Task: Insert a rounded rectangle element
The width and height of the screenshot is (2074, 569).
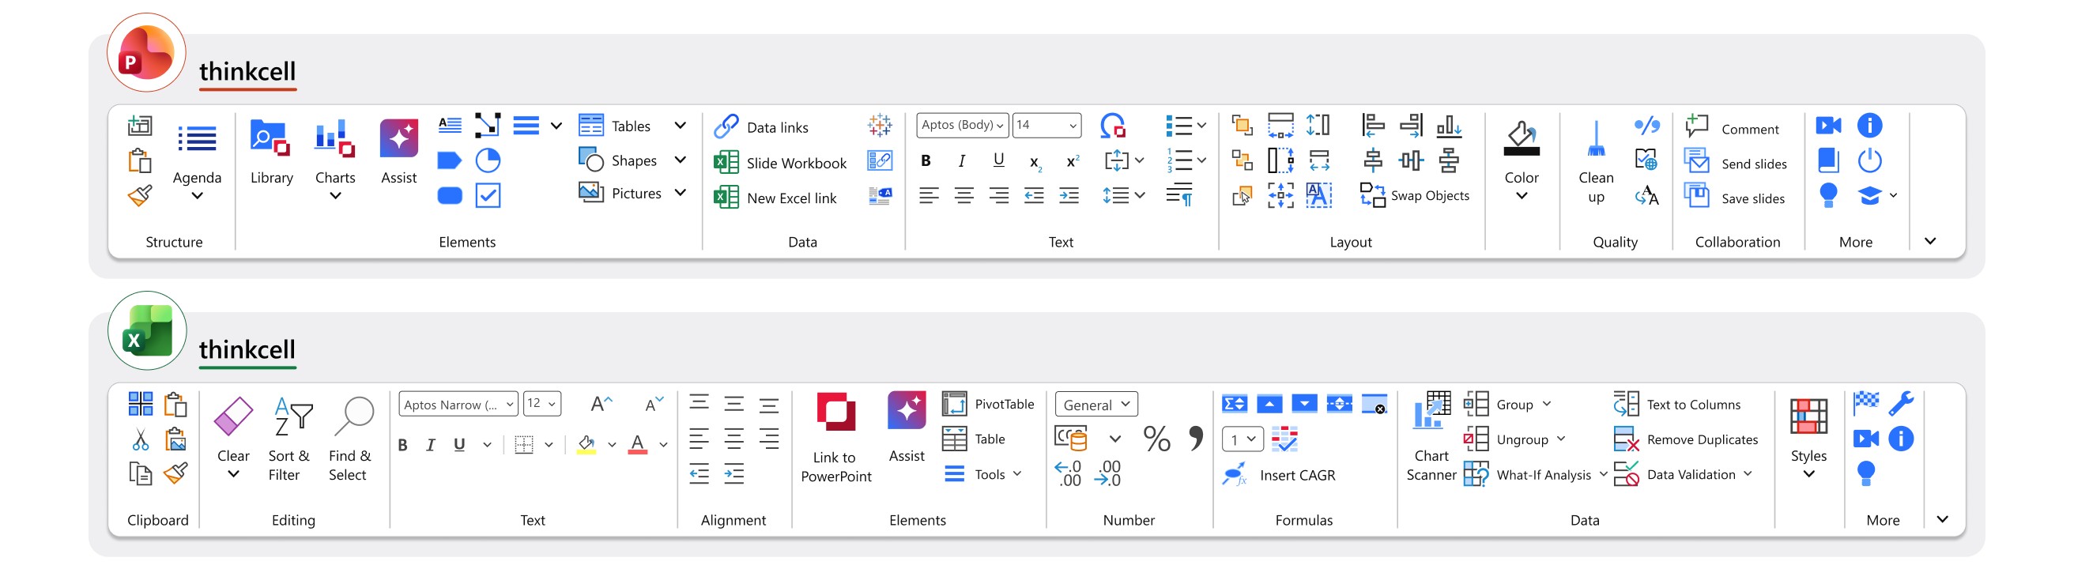Action: pyautogui.click(x=449, y=194)
